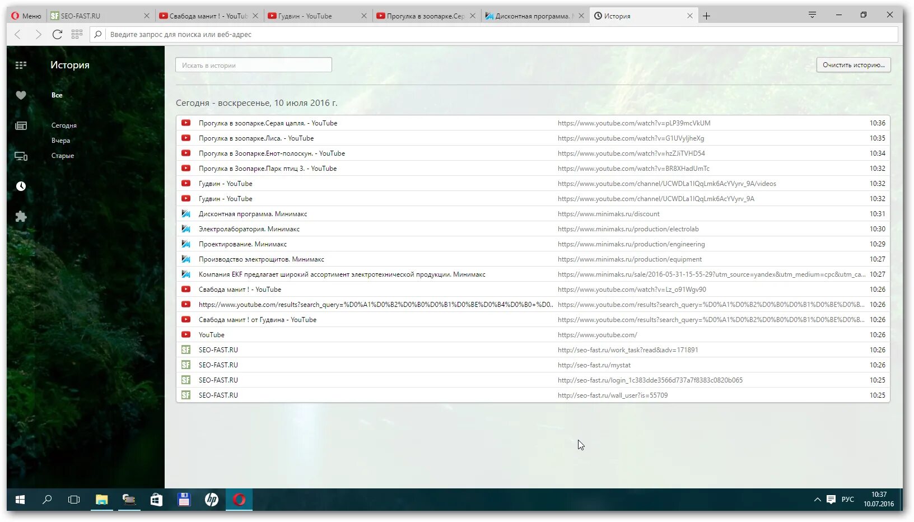Select the Вчера history filter
This screenshot has height=522, width=914.
pos(60,141)
